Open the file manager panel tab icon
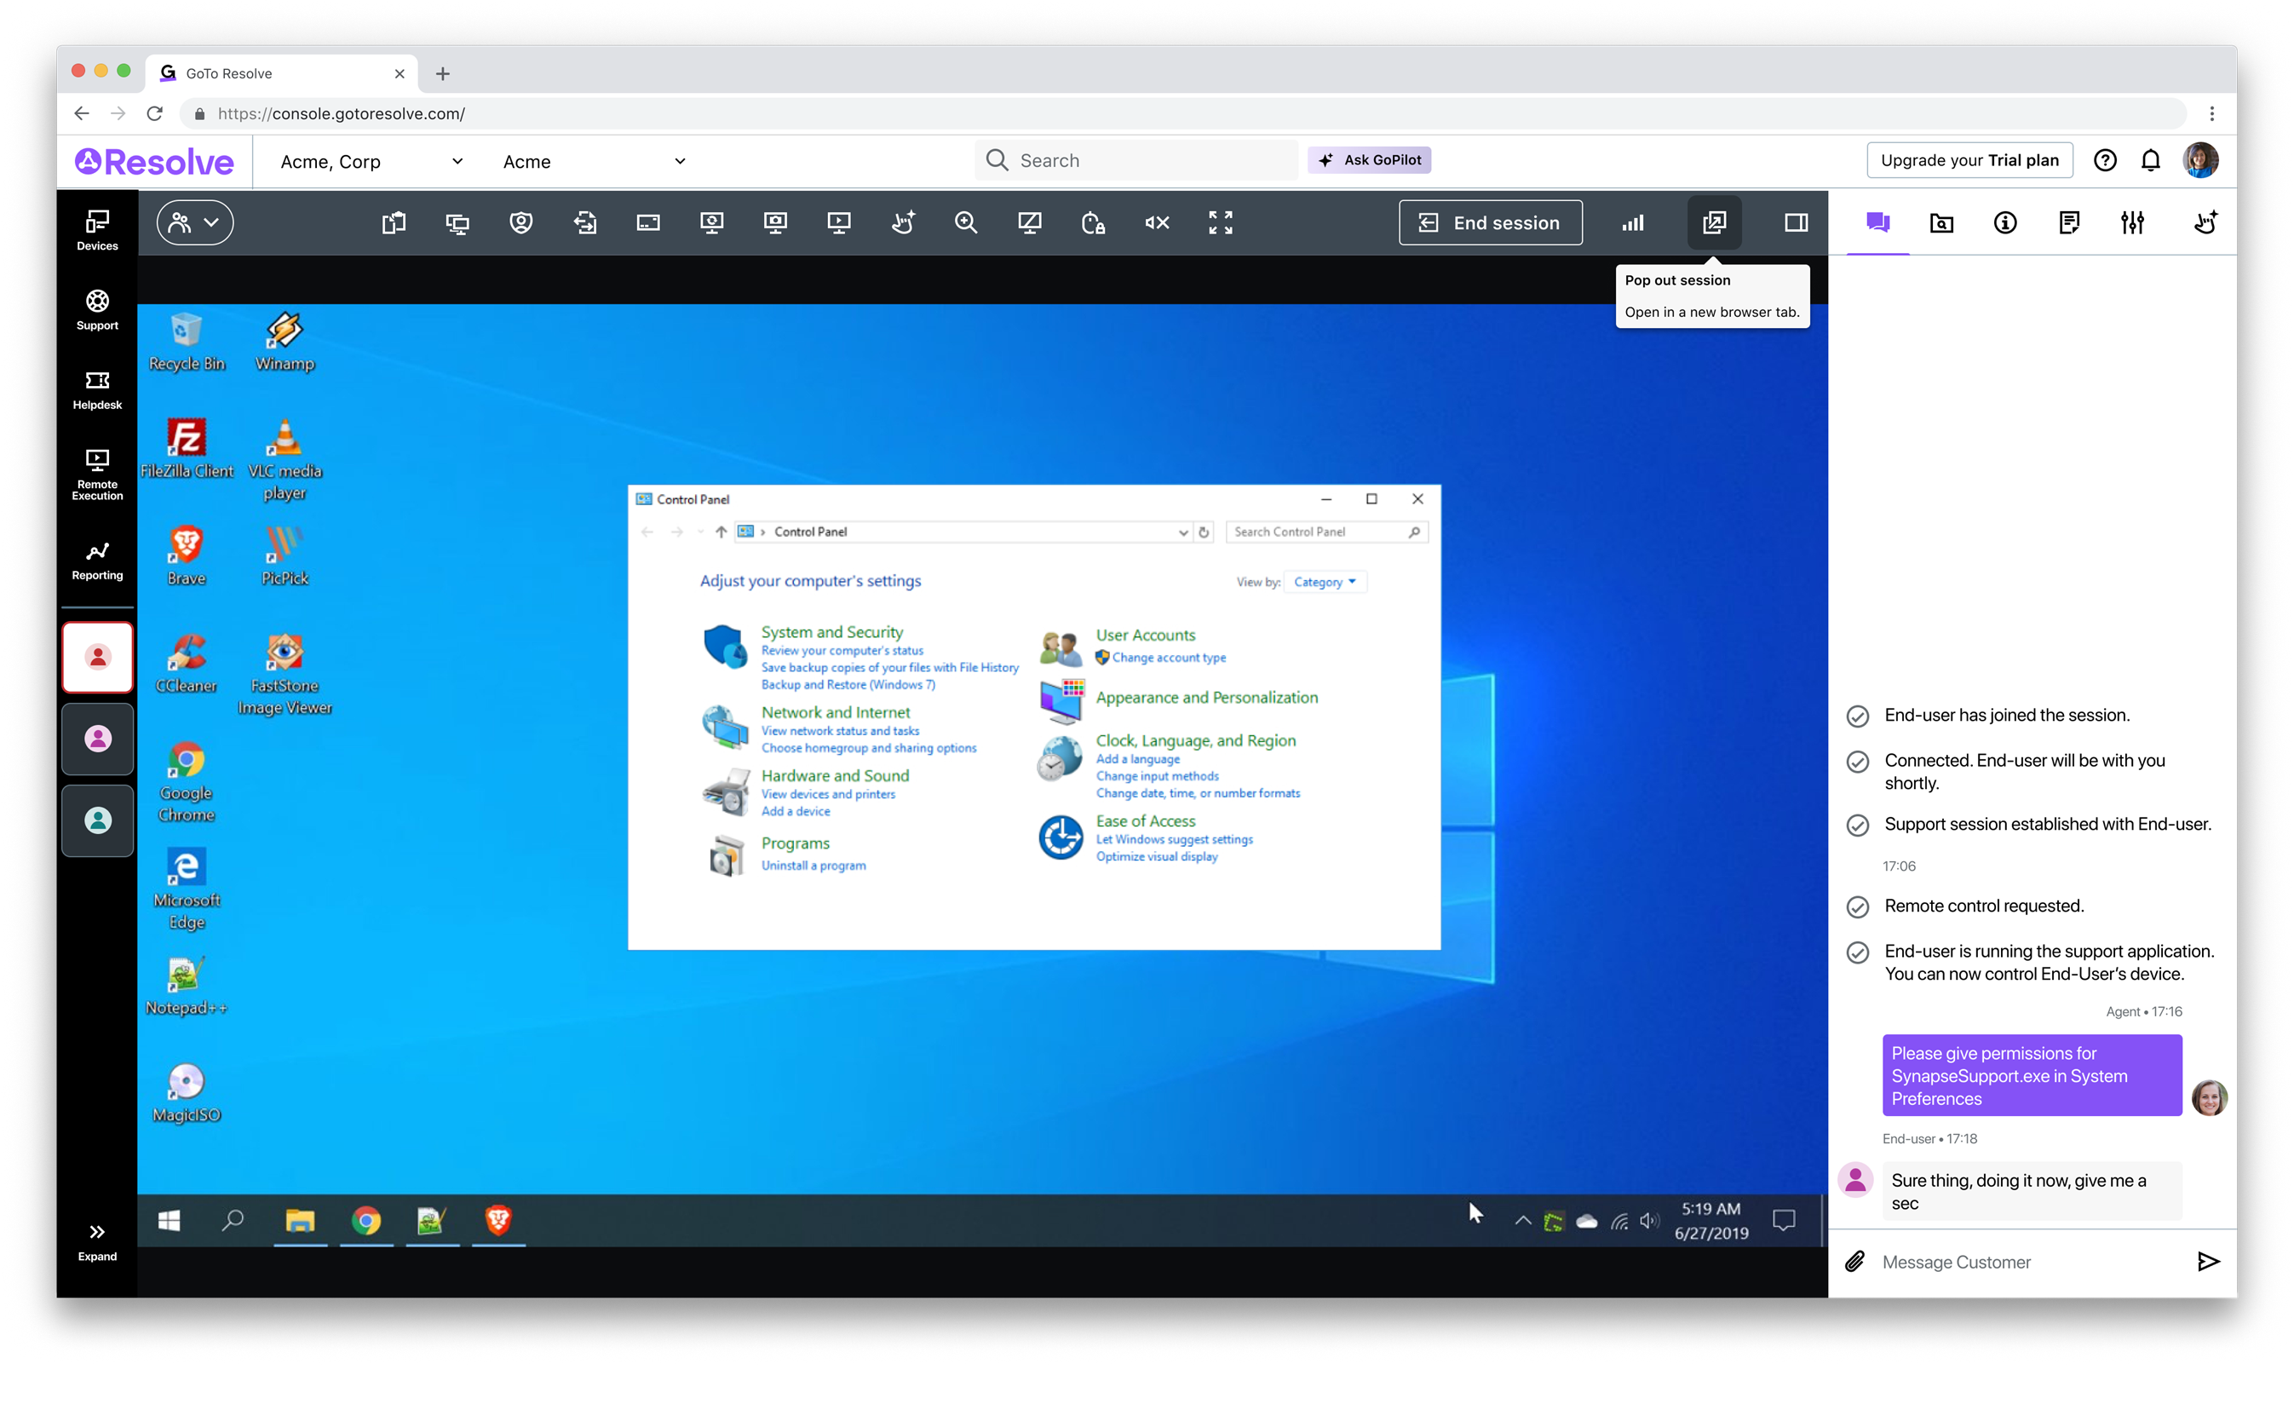 (1941, 222)
